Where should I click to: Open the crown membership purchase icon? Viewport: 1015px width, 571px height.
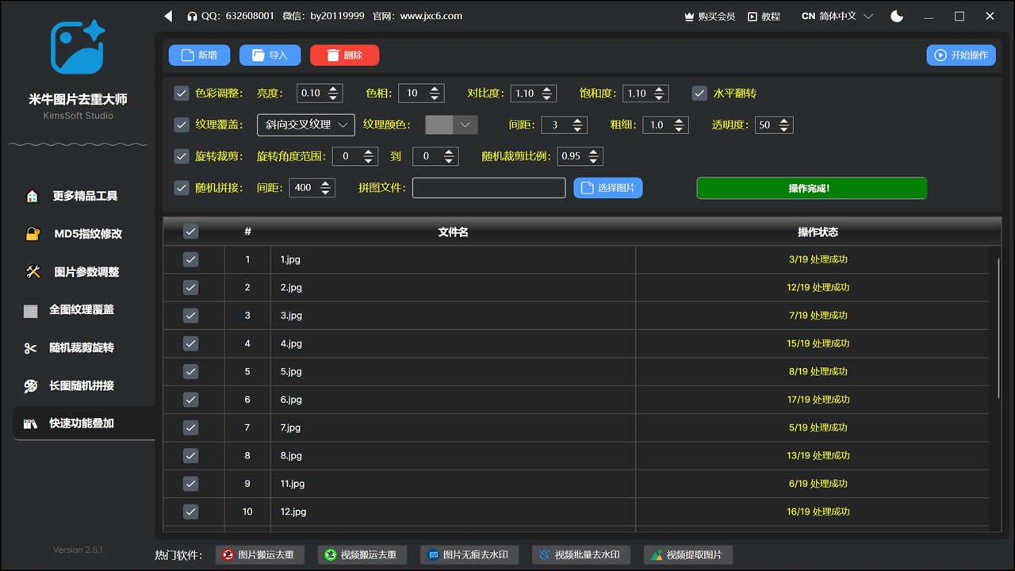[x=689, y=16]
